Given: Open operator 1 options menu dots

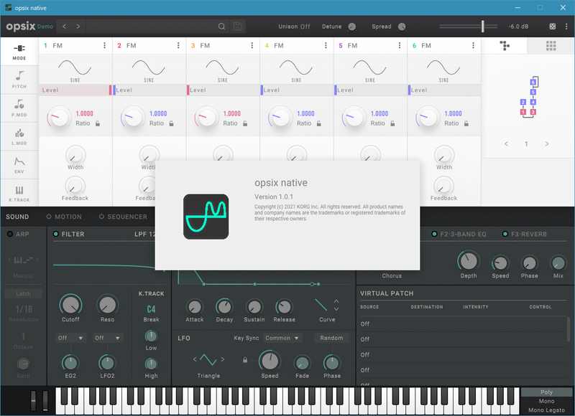Looking at the screenshot, I should click(x=104, y=45).
